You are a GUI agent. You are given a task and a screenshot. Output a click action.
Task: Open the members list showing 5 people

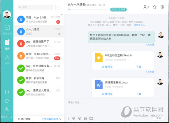146,7
